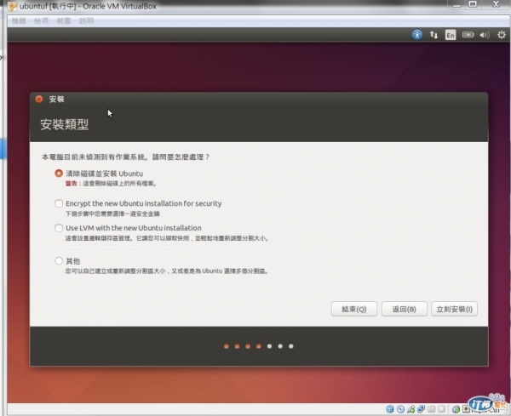Enable Encrypt the new Ubuntu installation
Image resolution: width=511 pixels, height=416 pixels.
tap(59, 203)
